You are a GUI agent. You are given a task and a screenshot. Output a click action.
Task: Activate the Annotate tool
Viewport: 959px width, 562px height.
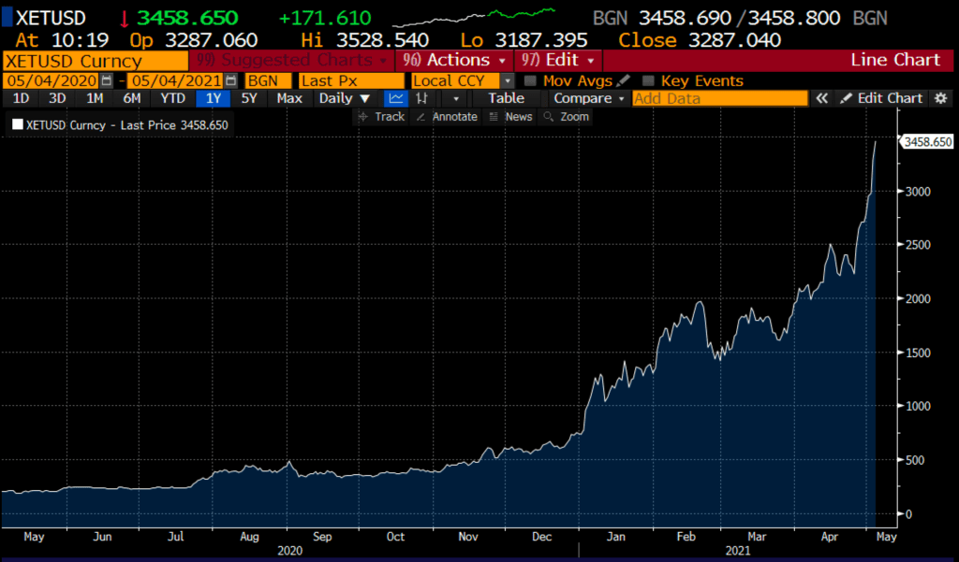[447, 117]
